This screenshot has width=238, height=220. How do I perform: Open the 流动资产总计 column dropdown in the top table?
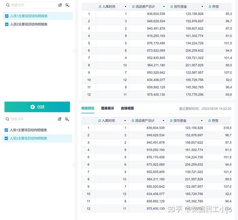pyautogui.click(x=164, y=7)
